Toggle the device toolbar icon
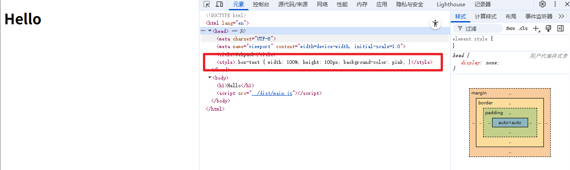 coord(219,4)
